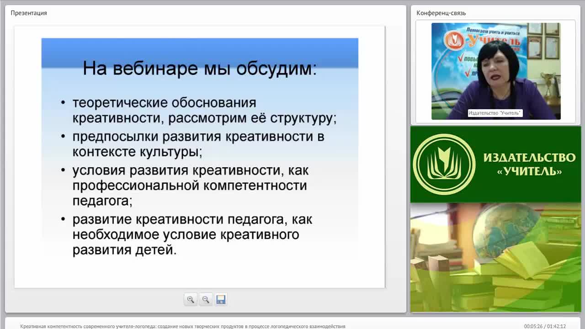The height and width of the screenshot is (329, 585).
Task: Zoom out of the presentation slide
Action: pos(206,300)
